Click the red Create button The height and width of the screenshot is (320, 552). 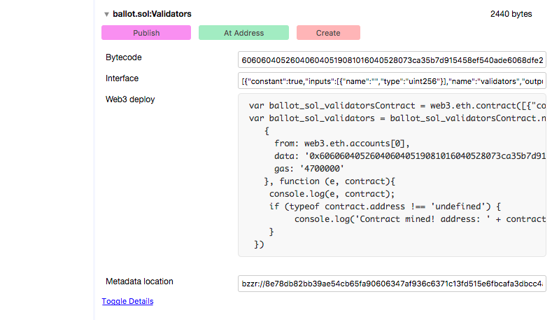pyautogui.click(x=328, y=33)
